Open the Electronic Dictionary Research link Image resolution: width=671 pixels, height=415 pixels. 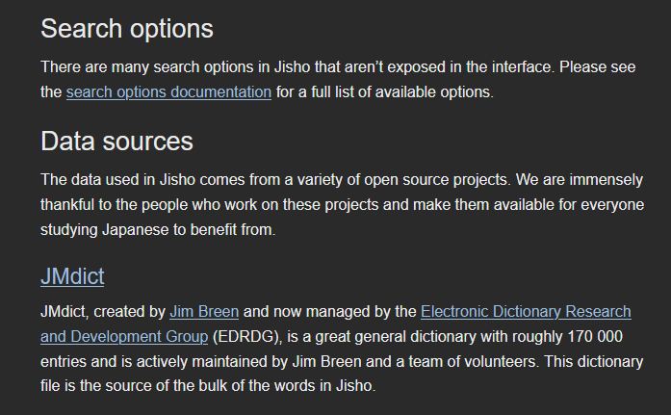526,311
